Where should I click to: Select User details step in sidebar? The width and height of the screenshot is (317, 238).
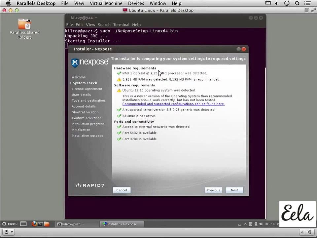[81, 95]
